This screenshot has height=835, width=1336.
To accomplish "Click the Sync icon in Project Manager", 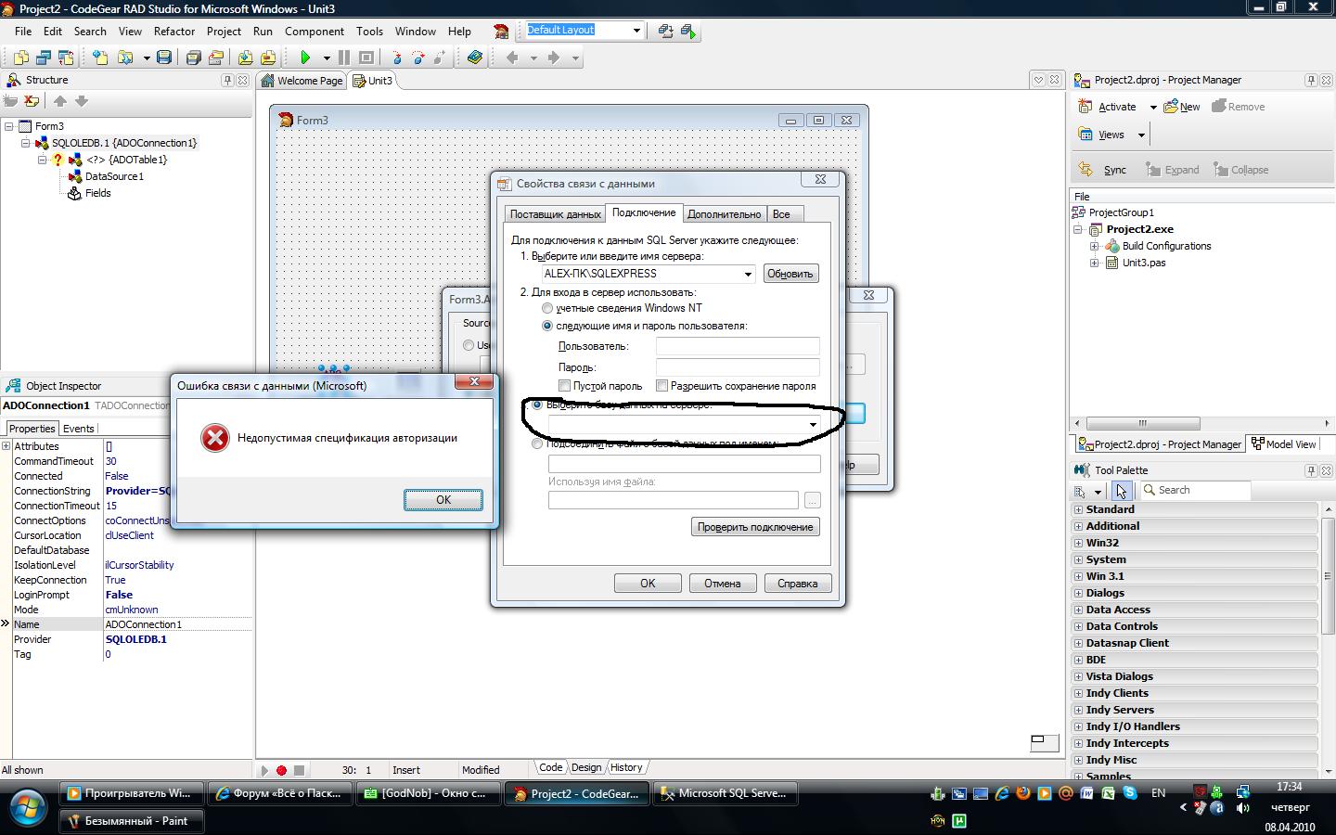I will pos(1086,170).
